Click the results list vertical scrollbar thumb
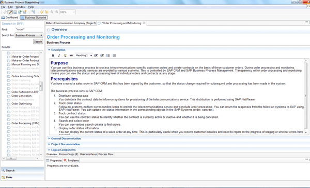 click(41, 86)
